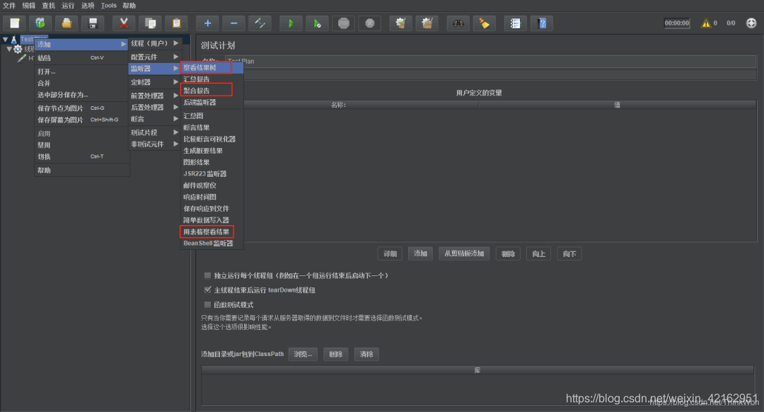Click the minus Collapse All icon
764x412 pixels.
tap(234, 23)
